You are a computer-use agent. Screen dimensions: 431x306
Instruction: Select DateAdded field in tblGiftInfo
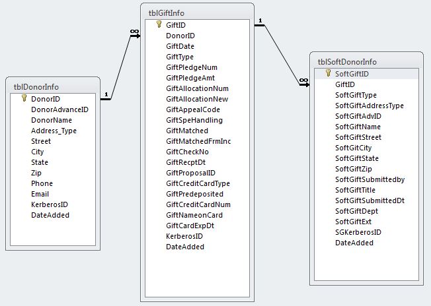[x=197, y=247]
